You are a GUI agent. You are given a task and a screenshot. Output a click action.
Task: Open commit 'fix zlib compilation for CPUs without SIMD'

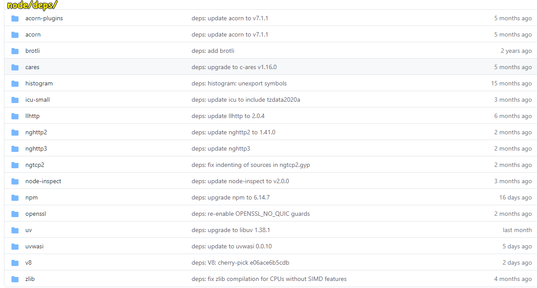click(x=269, y=279)
